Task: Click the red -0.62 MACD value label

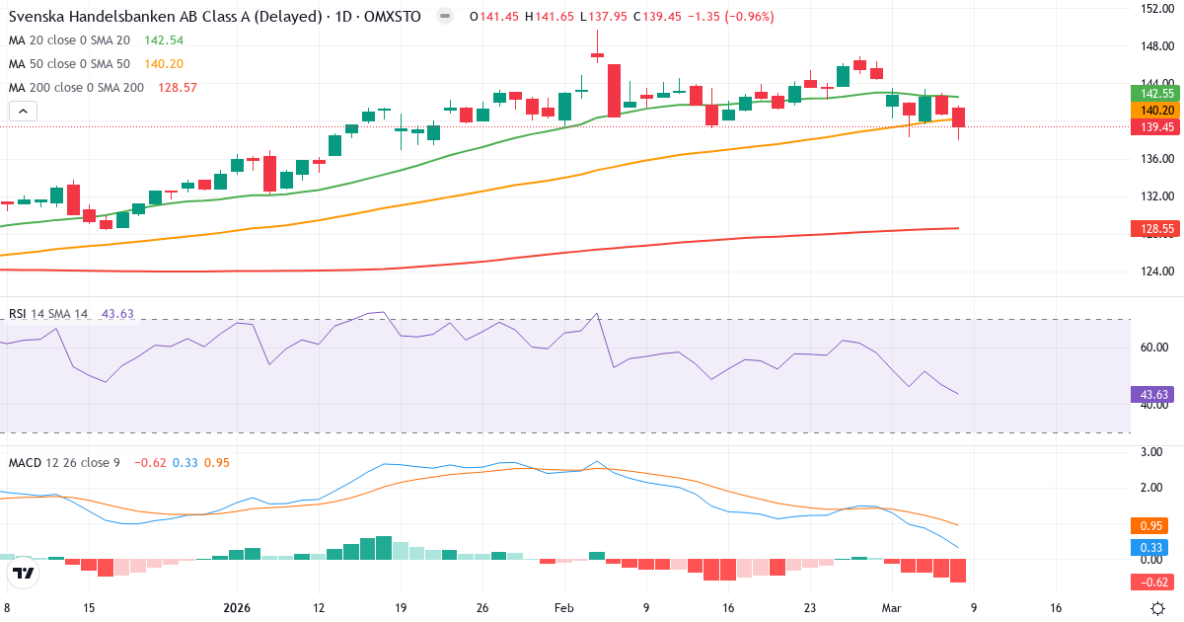Action: click(1150, 583)
